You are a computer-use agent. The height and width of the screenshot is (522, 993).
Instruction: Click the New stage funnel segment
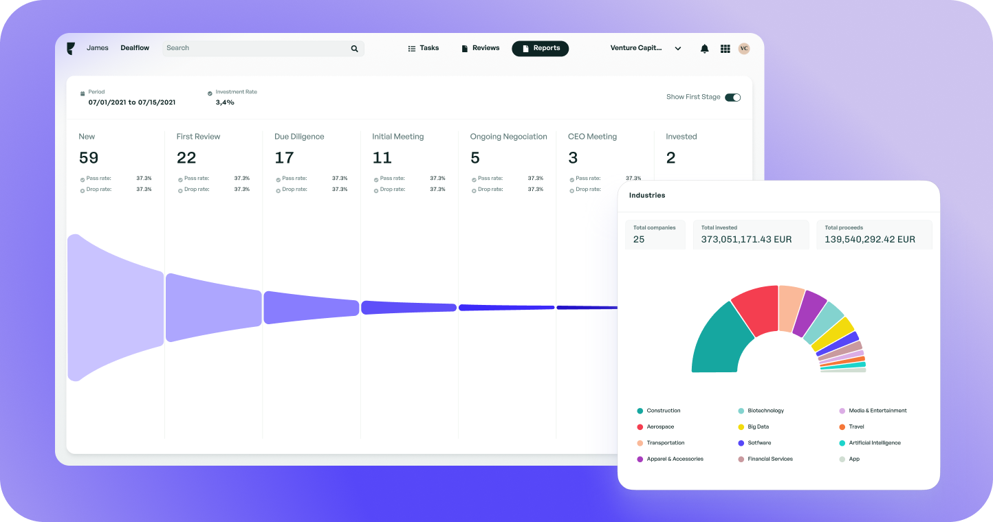coord(116,308)
